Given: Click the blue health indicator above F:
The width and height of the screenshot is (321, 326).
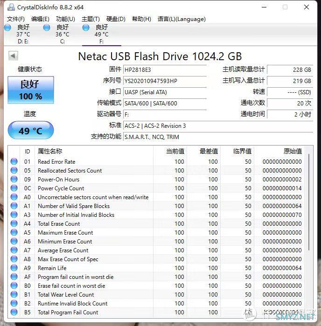Looking at the screenshot, I should pos(86,28).
